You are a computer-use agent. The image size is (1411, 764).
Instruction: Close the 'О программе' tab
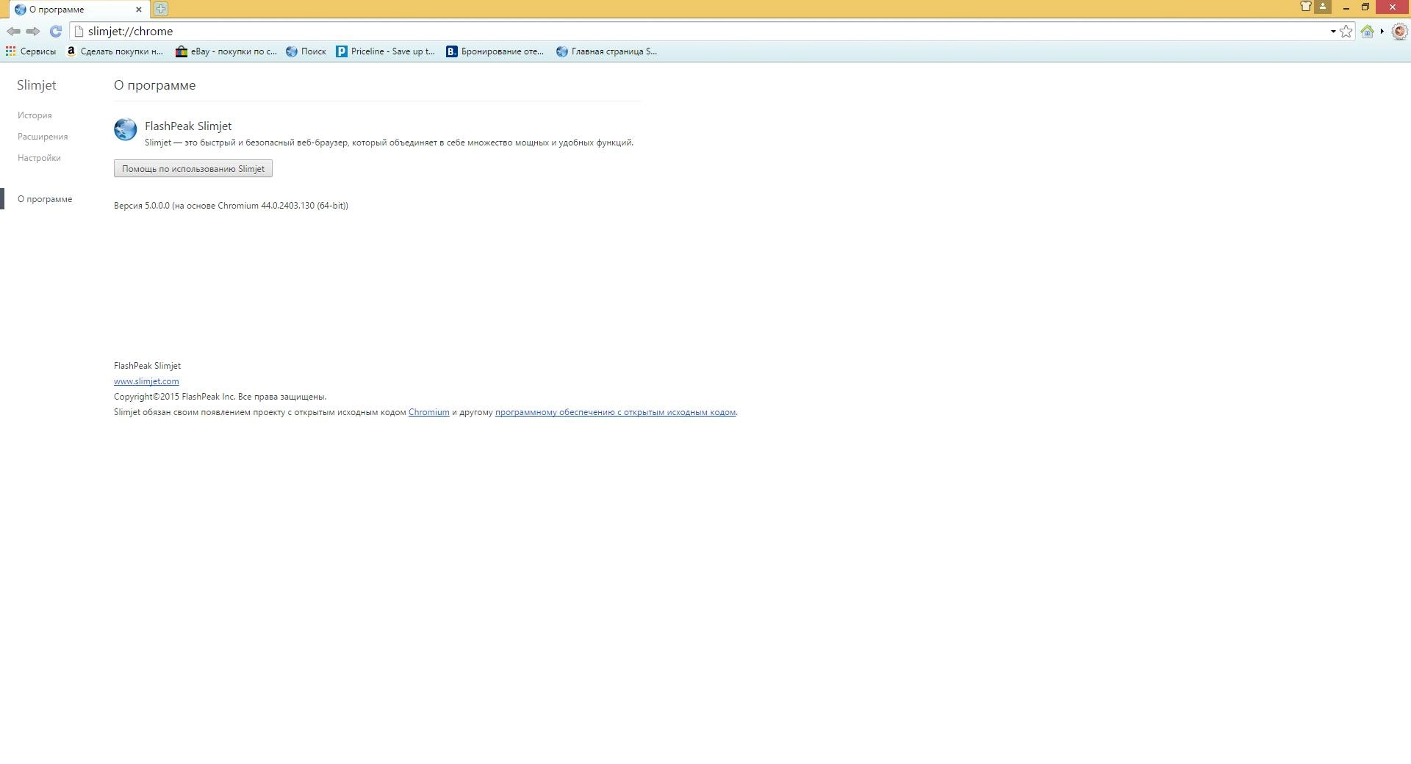pyautogui.click(x=138, y=10)
